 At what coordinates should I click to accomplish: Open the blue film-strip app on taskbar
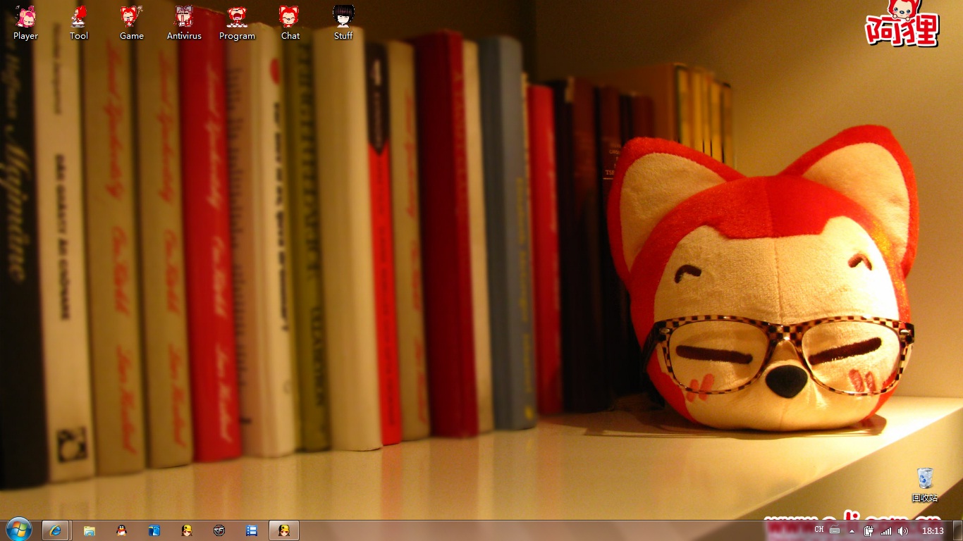coord(252,530)
